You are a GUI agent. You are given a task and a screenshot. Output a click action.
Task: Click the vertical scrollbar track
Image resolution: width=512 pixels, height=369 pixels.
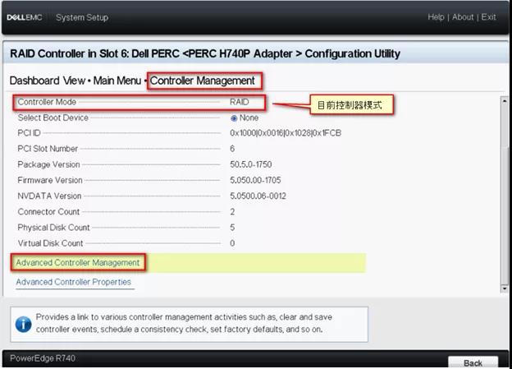505,195
